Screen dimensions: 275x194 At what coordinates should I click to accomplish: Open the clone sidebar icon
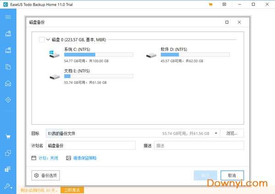pyautogui.click(x=8, y=153)
